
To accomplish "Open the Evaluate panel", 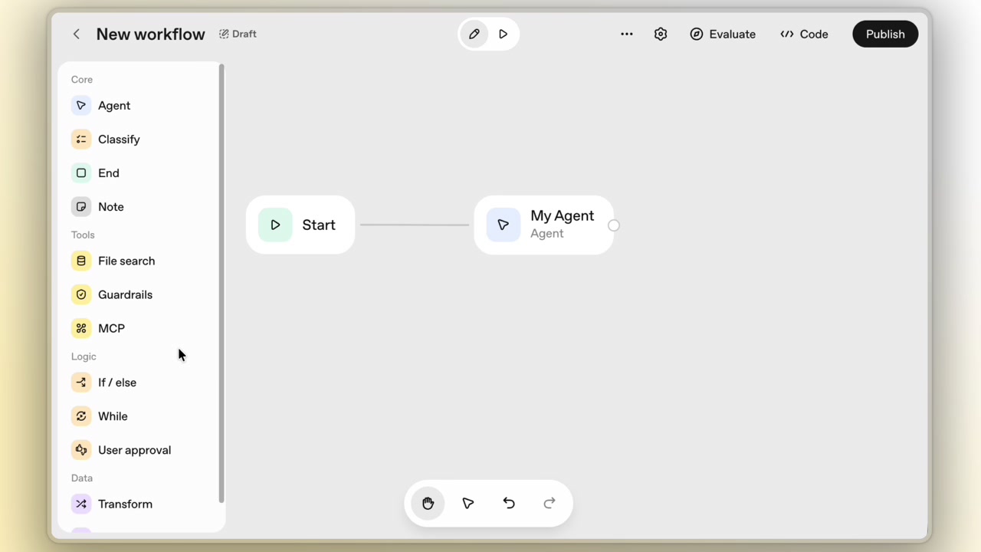I will (722, 34).
